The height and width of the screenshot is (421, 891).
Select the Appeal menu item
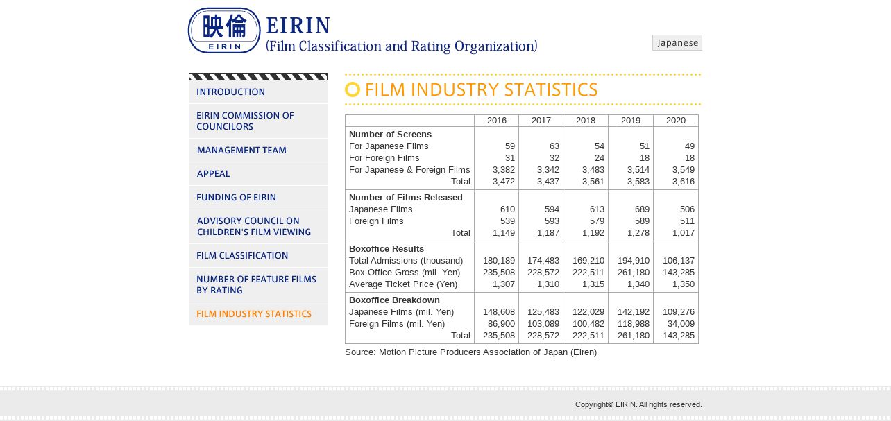[x=258, y=174]
